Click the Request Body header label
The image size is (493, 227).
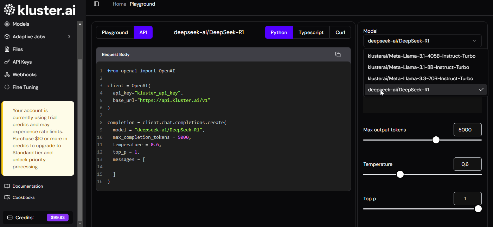116,54
